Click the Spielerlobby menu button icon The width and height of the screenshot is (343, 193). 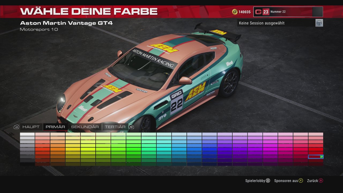click(x=268, y=181)
